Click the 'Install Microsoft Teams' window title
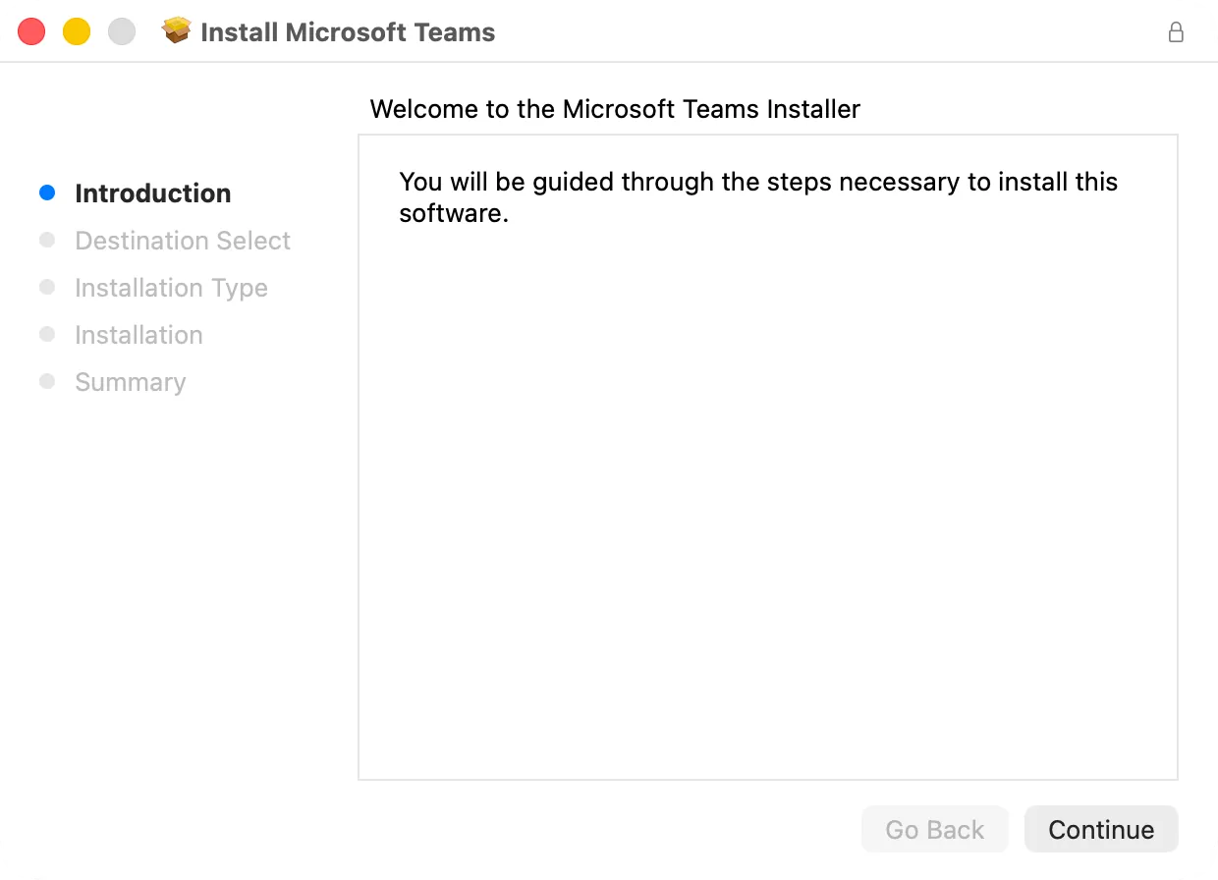 pyautogui.click(x=348, y=32)
